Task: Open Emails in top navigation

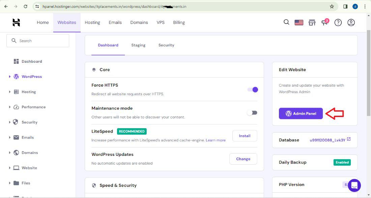Action: point(115,23)
